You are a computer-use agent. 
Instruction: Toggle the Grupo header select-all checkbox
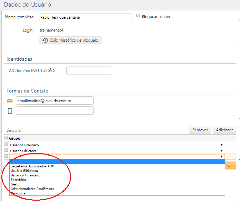[6, 138]
